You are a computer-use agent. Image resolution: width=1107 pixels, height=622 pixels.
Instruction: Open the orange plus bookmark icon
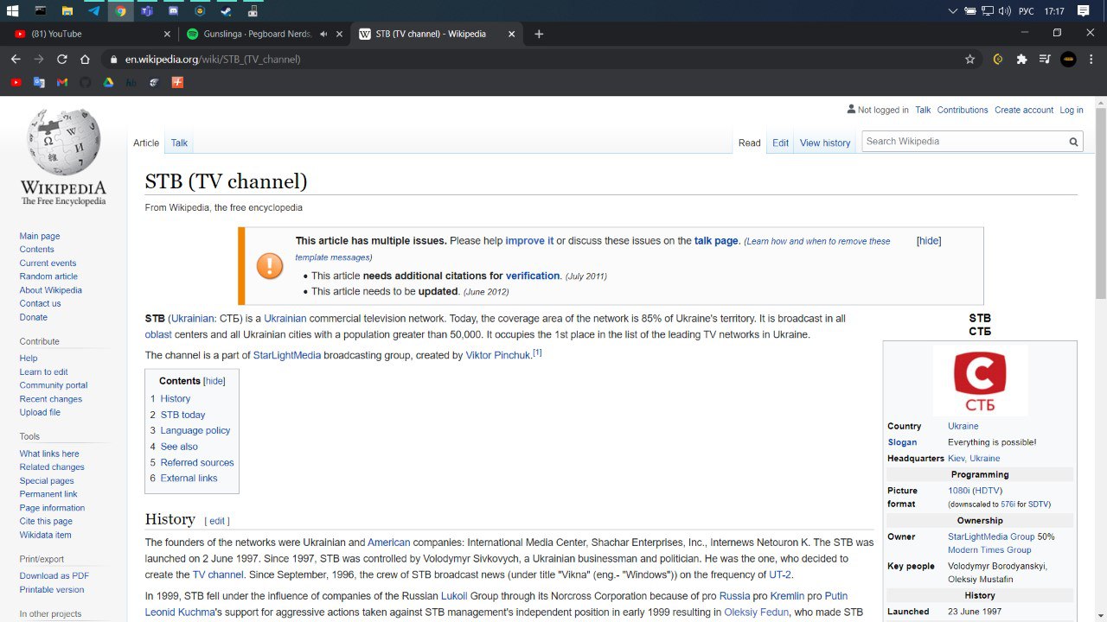click(x=177, y=82)
